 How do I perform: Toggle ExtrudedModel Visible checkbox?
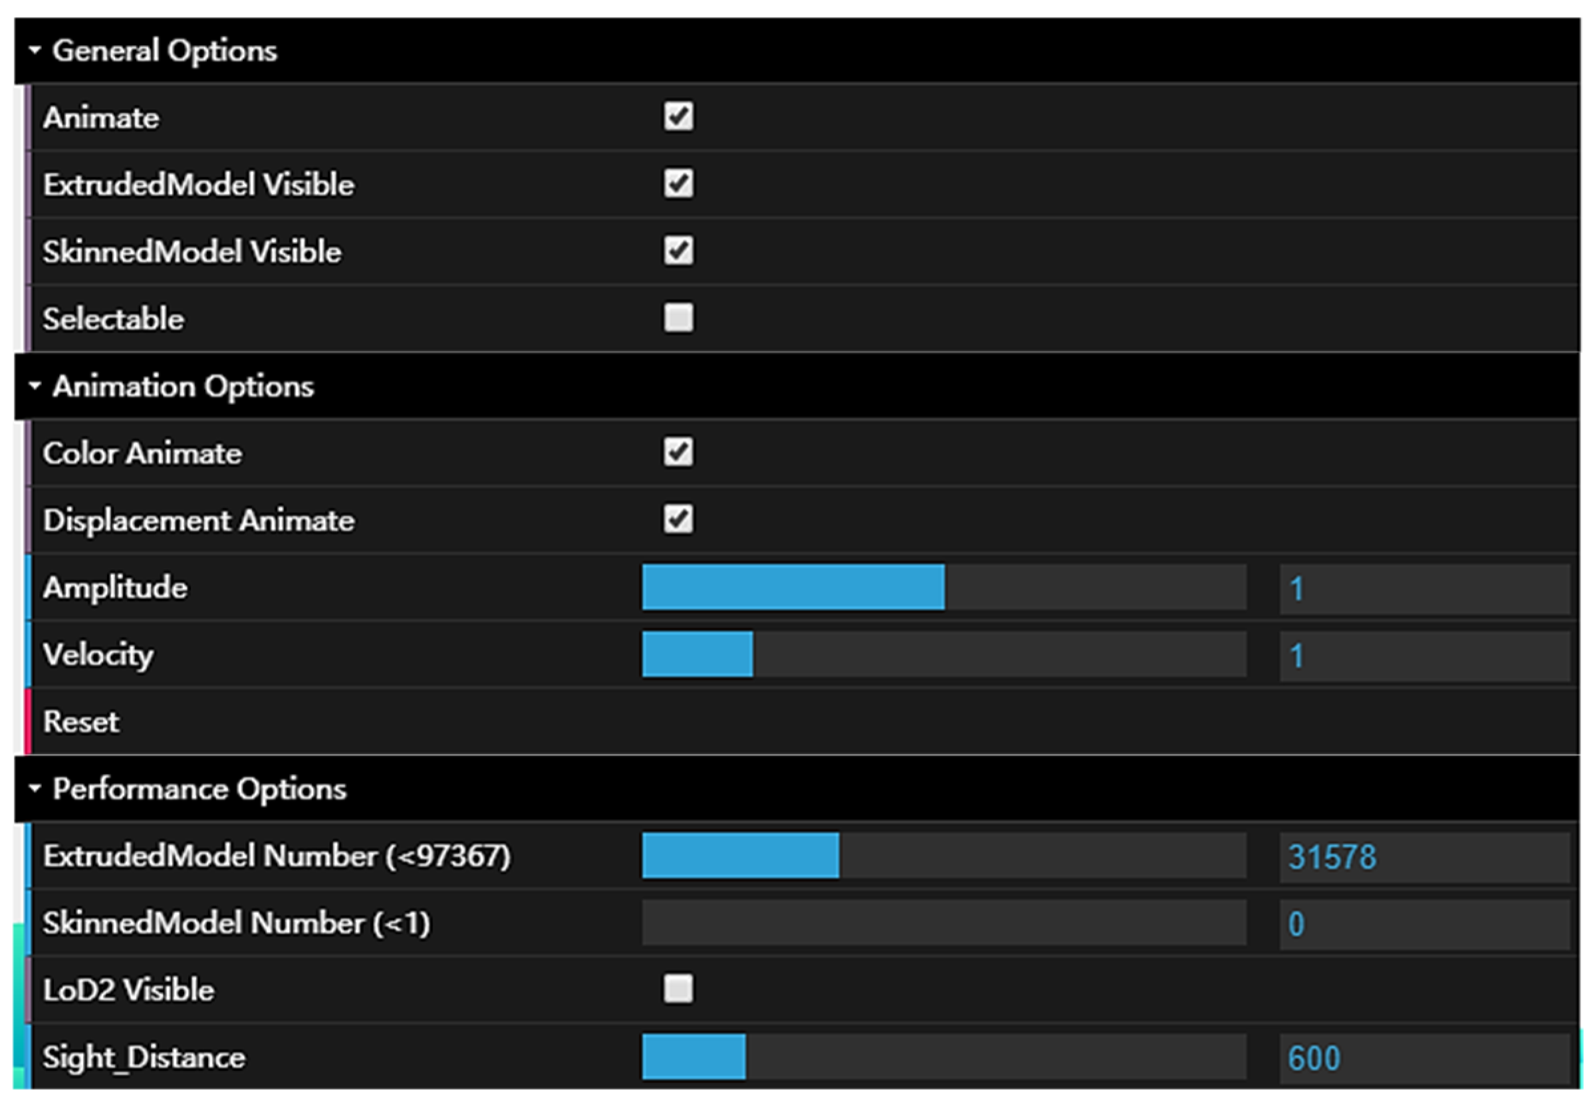677,184
